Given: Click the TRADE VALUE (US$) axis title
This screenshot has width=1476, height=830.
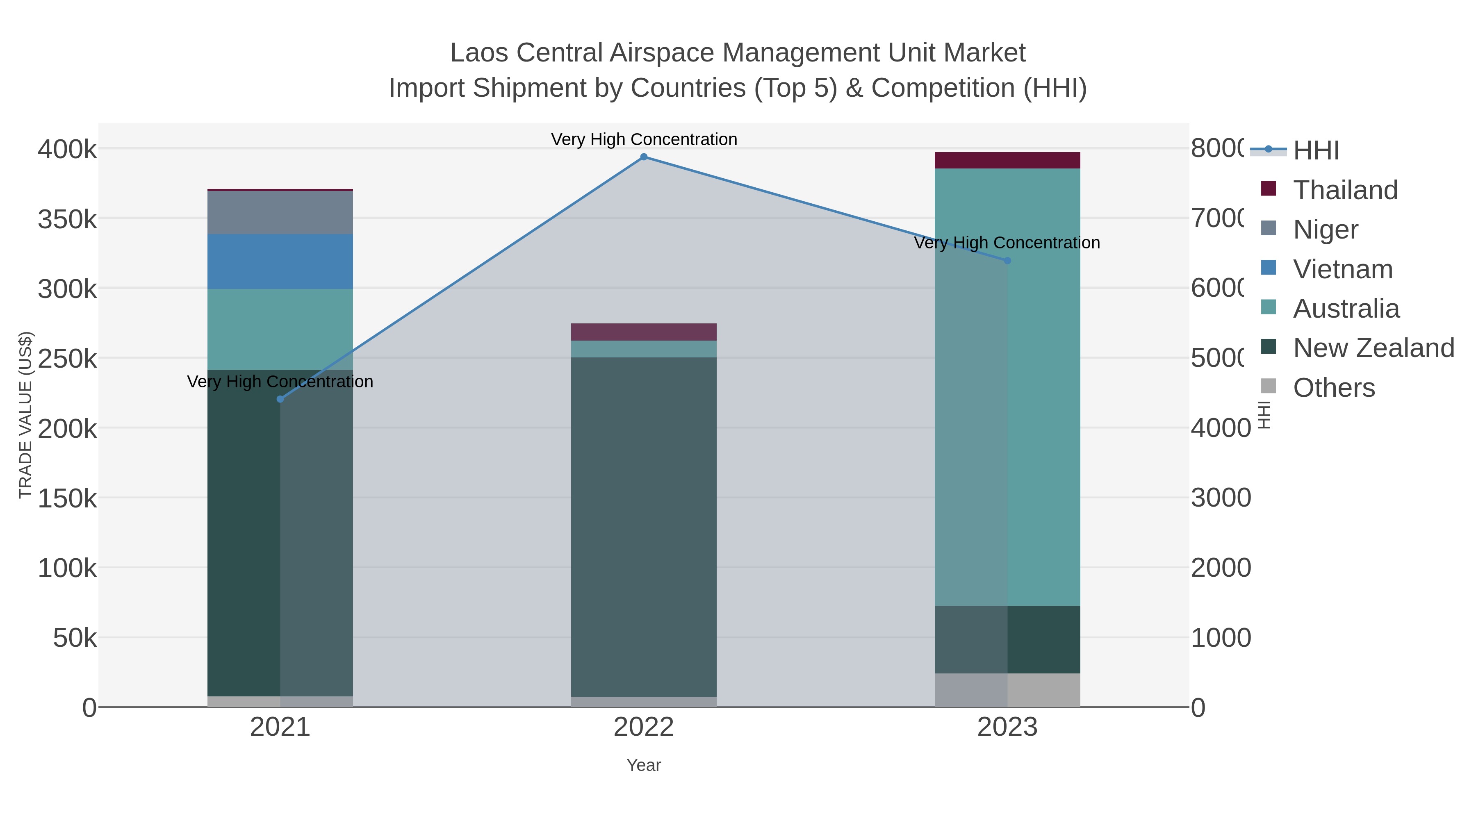Looking at the screenshot, I should coord(25,415).
